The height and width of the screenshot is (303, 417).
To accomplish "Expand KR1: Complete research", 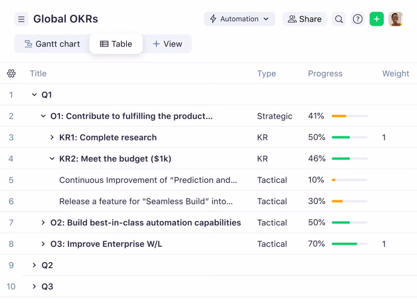I will tap(52, 138).
